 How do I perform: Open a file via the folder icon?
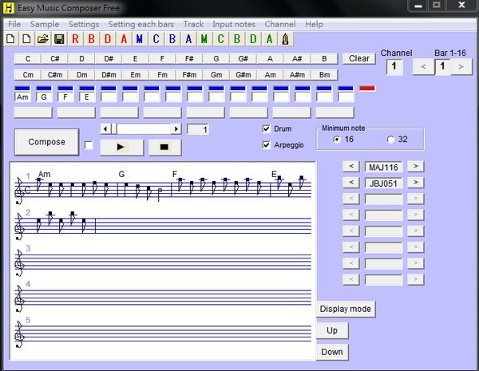pyautogui.click(x=43, y=39)
